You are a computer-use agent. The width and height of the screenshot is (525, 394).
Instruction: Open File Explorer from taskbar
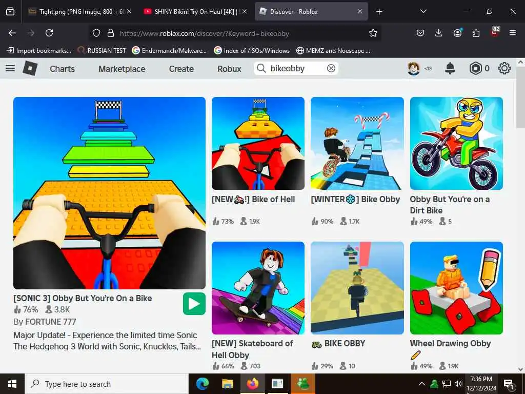pyautogui.click(x=227, y=384)
